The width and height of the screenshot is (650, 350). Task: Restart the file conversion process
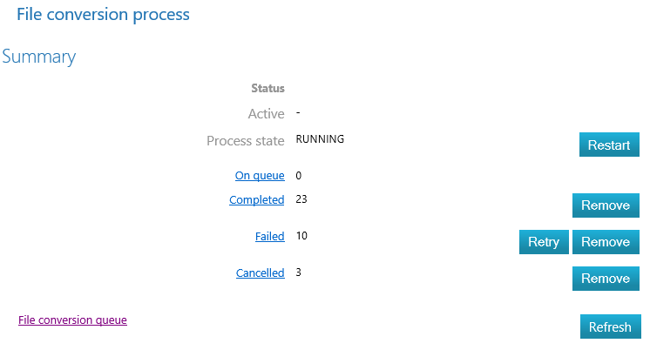point(609,145)
